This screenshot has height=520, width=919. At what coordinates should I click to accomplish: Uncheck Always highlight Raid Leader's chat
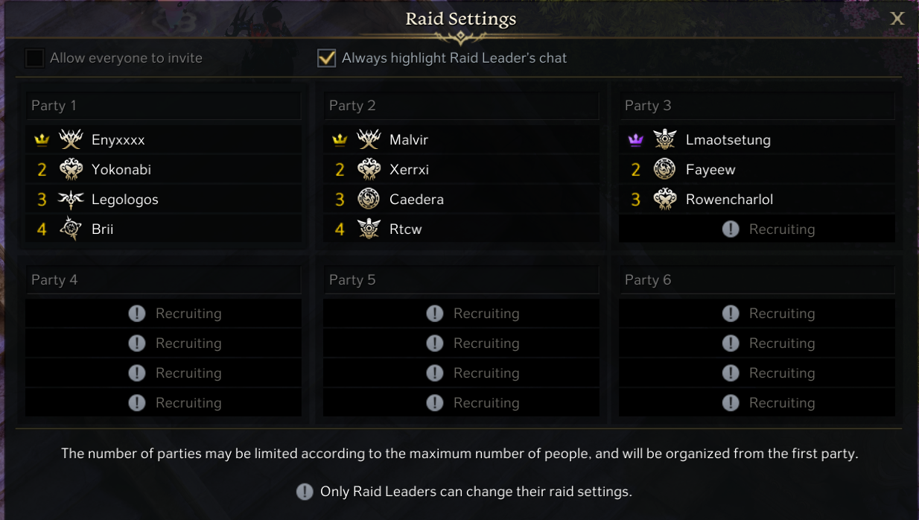(x=326, y=58)
